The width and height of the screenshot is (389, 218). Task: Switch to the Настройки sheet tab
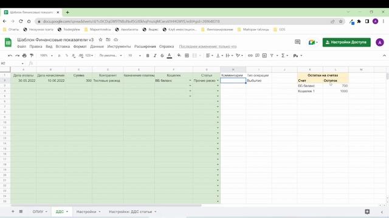coord(88,211)
